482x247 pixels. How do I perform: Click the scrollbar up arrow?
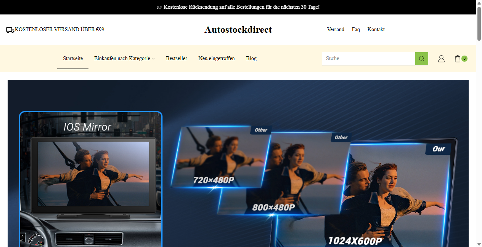[479, 3]
